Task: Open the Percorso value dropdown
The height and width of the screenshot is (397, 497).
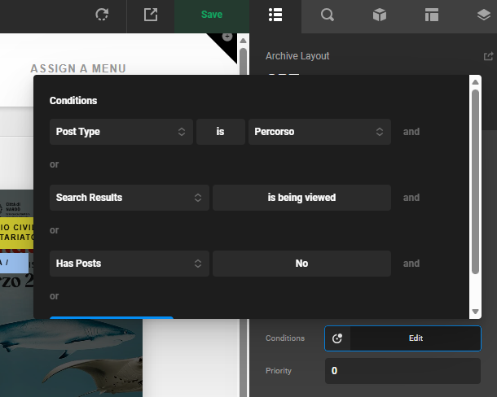Action: tap(319, 132)
